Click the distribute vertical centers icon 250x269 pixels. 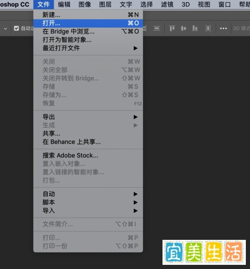(x=157, y=28)
